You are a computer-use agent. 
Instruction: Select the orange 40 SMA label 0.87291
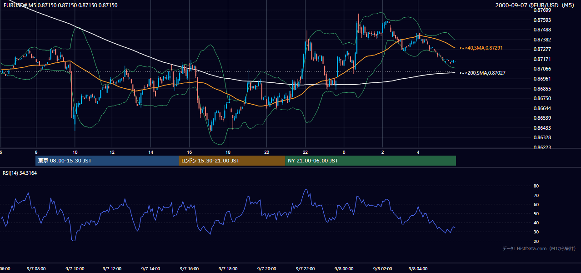pyautogui.click(x=481, y=48)
